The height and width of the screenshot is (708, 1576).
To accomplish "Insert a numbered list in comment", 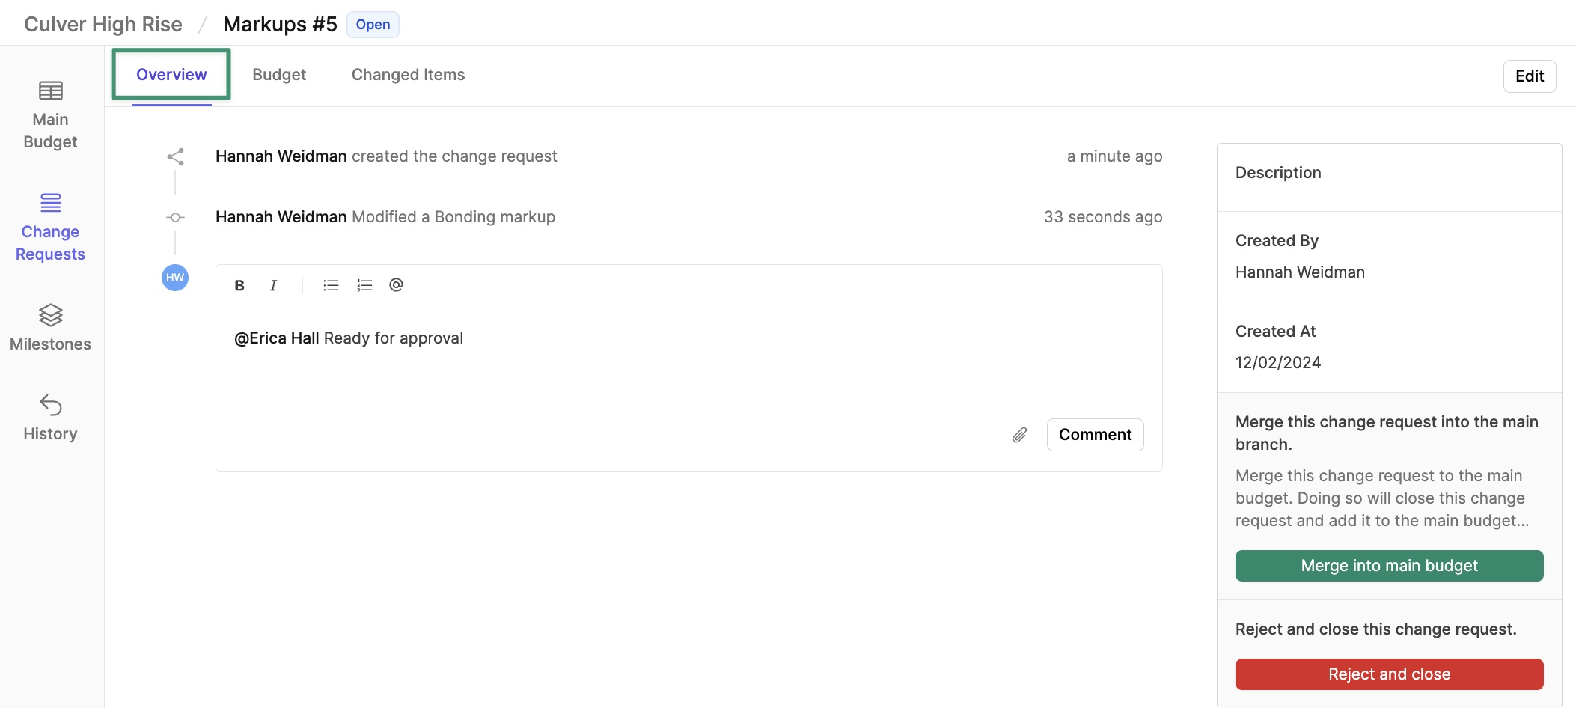I will click(x=364, y=285).
